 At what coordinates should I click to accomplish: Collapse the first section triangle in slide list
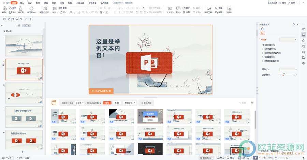pyautogui.click(x=4, y=31)
